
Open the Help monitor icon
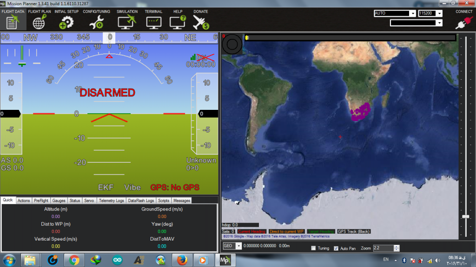178,22
